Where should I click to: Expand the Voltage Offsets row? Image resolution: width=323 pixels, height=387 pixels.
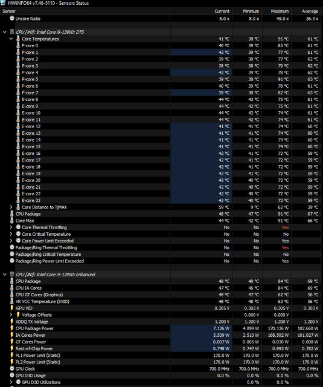pos(11,314)
